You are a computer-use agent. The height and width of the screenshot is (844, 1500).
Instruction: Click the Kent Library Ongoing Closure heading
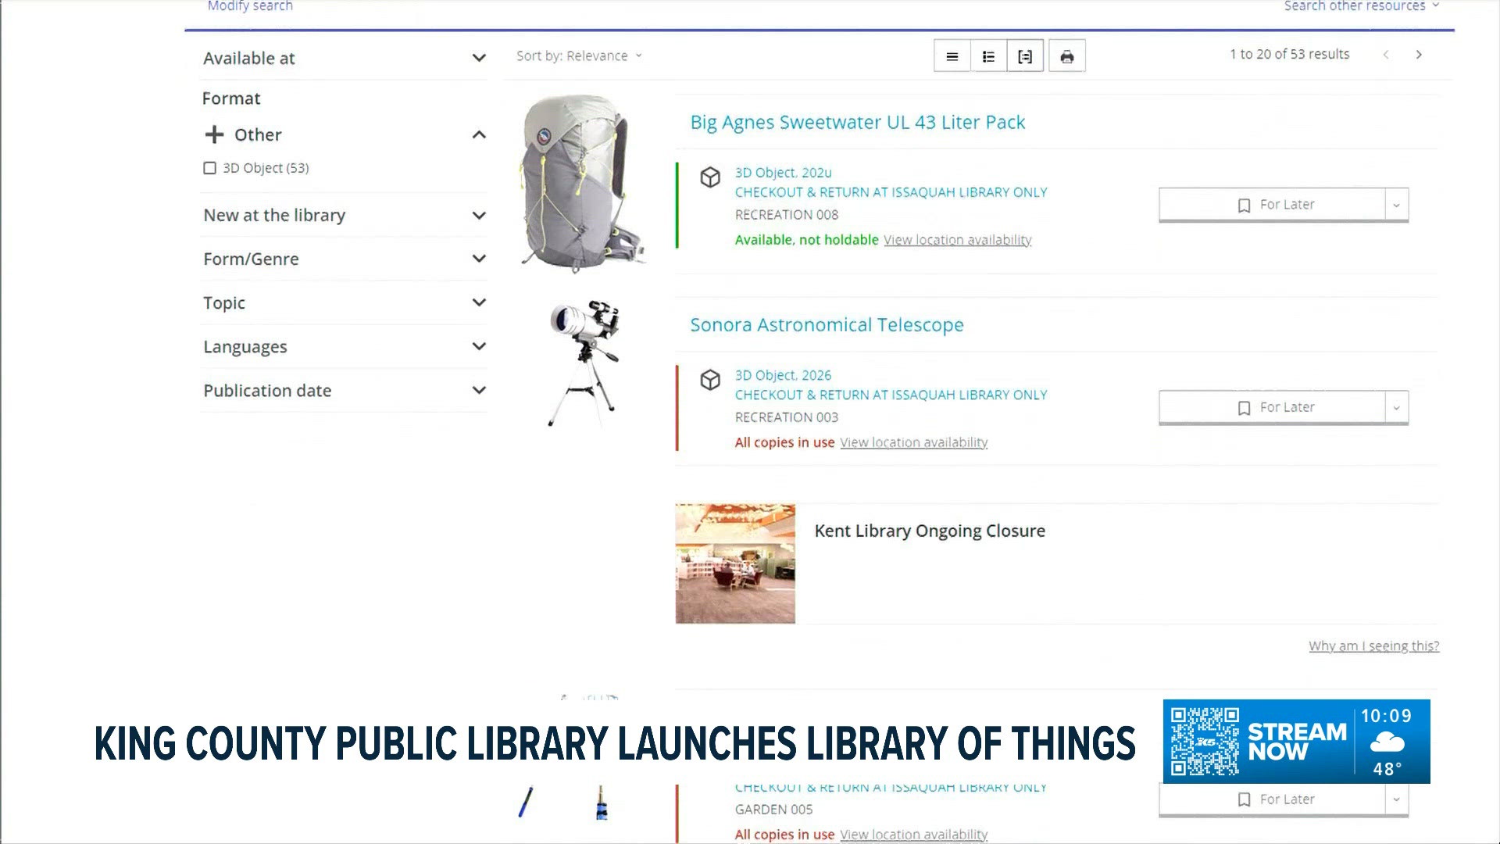pyautogui.click(x=930, y=531)
